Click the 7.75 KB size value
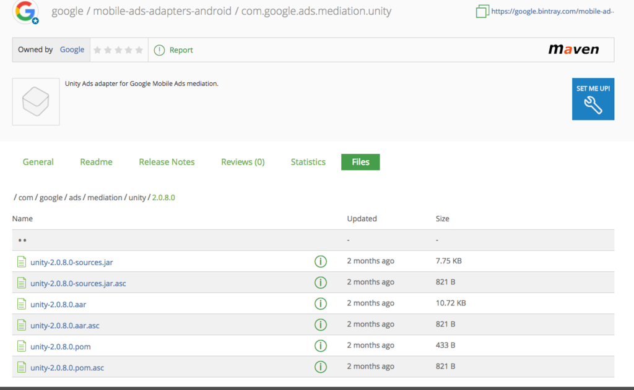The image size is (634, 390). pos(448,261)
